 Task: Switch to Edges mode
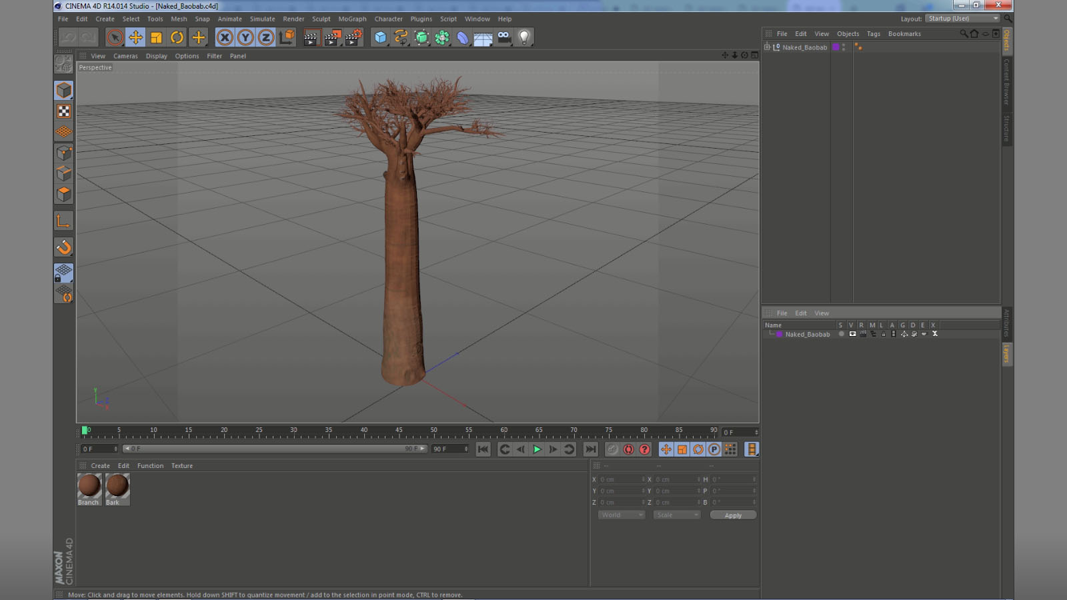click(64, 173)
